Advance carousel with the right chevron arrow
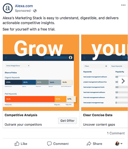The height and width of the screenshot is (149, 128). 123,81
